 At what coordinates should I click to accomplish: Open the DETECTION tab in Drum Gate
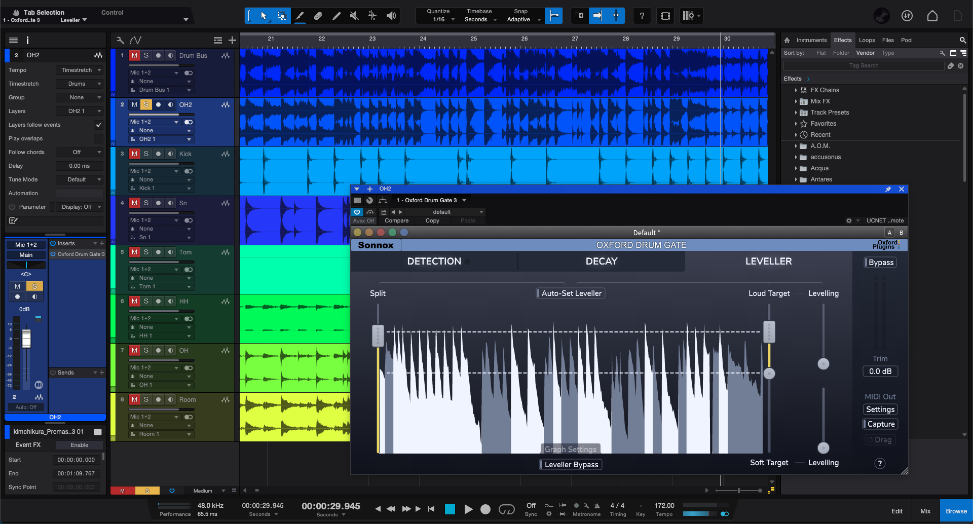[434, 261]
